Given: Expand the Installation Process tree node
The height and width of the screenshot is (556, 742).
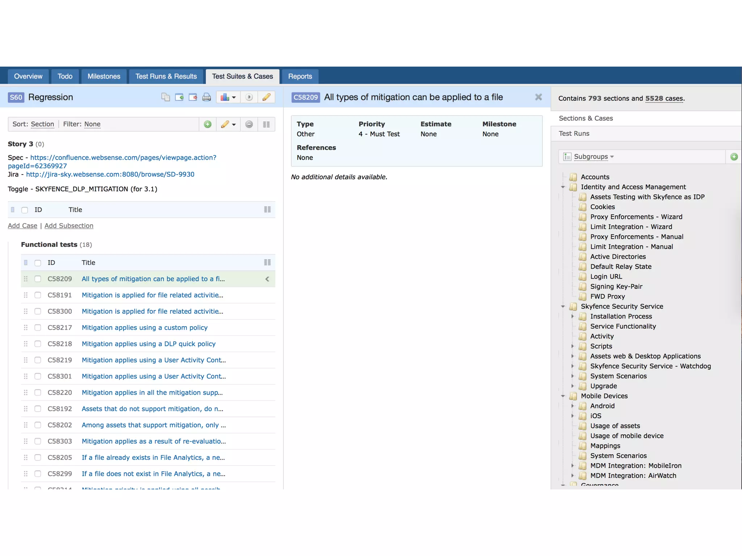Looking at the screenshot, I should pyautogui.click(x=572, y=316).
